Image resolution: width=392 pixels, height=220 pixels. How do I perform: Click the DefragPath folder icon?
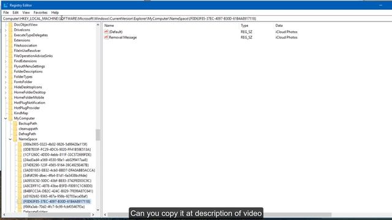[15, 134]
